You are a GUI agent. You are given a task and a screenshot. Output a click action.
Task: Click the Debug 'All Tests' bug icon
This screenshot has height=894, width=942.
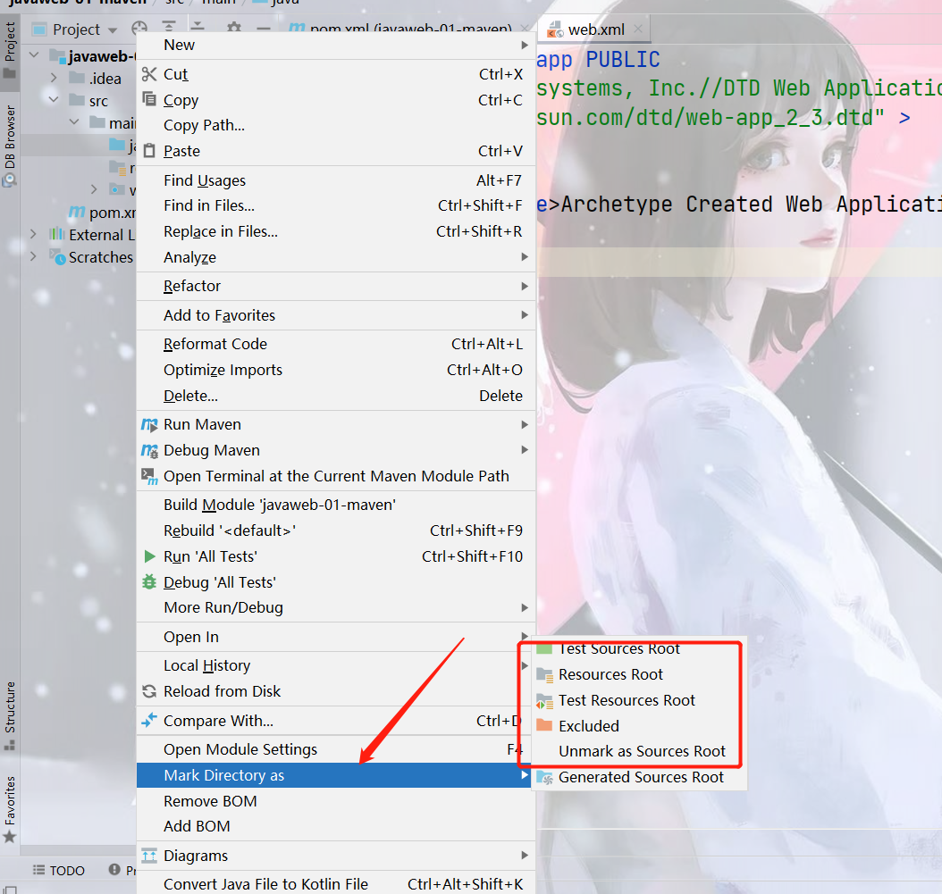149,581
